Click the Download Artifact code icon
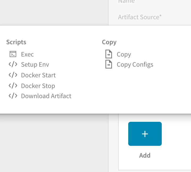The height and width of the screenshot is (172, 191). [x=13, y=96]
